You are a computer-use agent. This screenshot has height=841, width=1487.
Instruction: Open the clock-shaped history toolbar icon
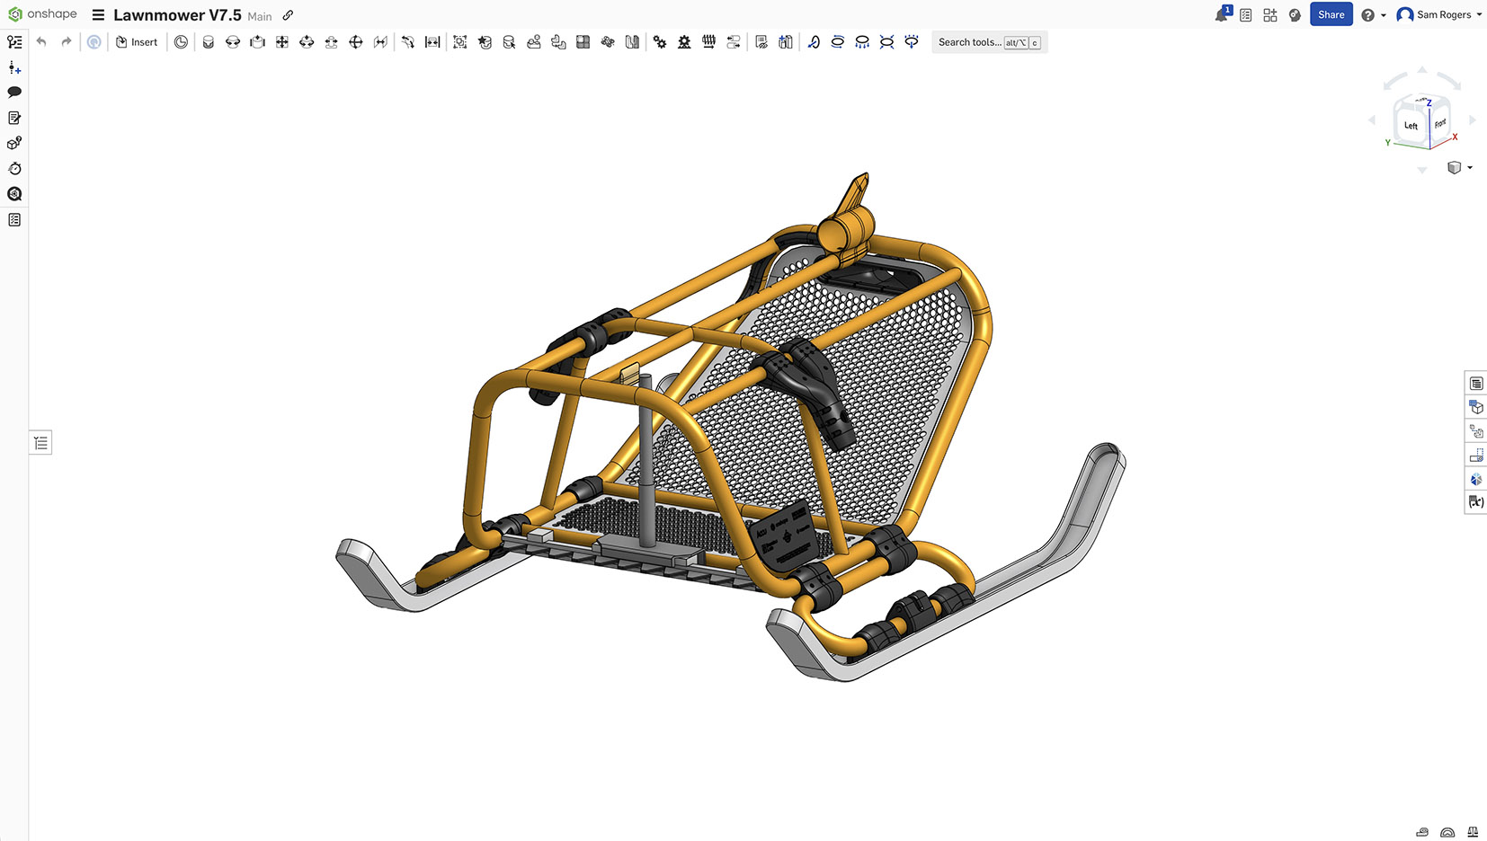coord(181,42)
